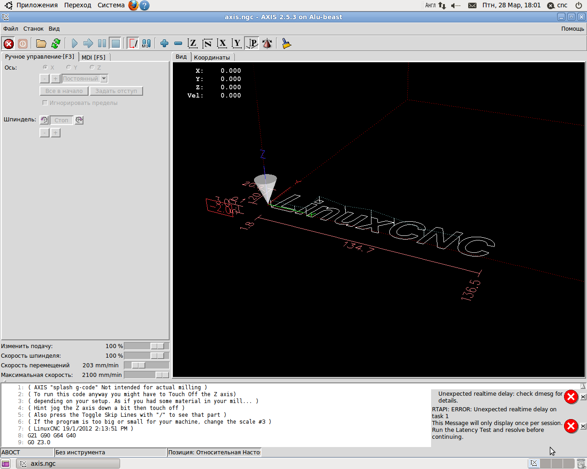Select the perspective view P icon
The height and width of the screenshot is (469, 587).
point(252,44)
